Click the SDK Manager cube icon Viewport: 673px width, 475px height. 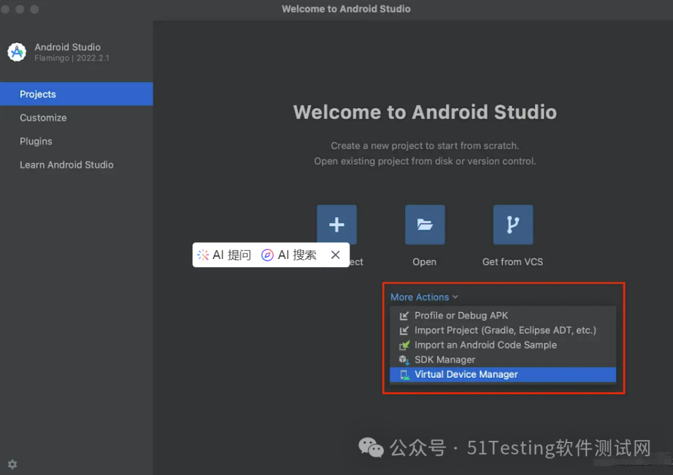404,360
